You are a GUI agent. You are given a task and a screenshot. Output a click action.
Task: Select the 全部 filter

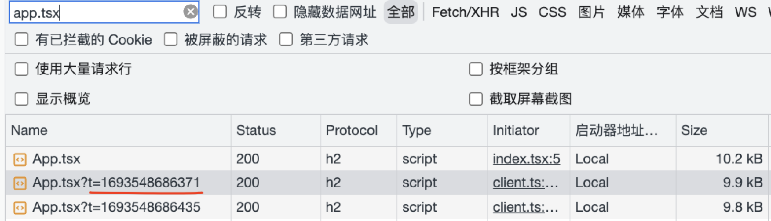400,12
